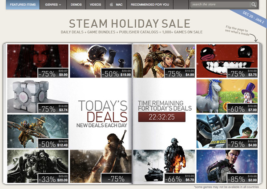Select the Super Meat Boy deal
Screen dimensions: 267x189
point(227,61)
